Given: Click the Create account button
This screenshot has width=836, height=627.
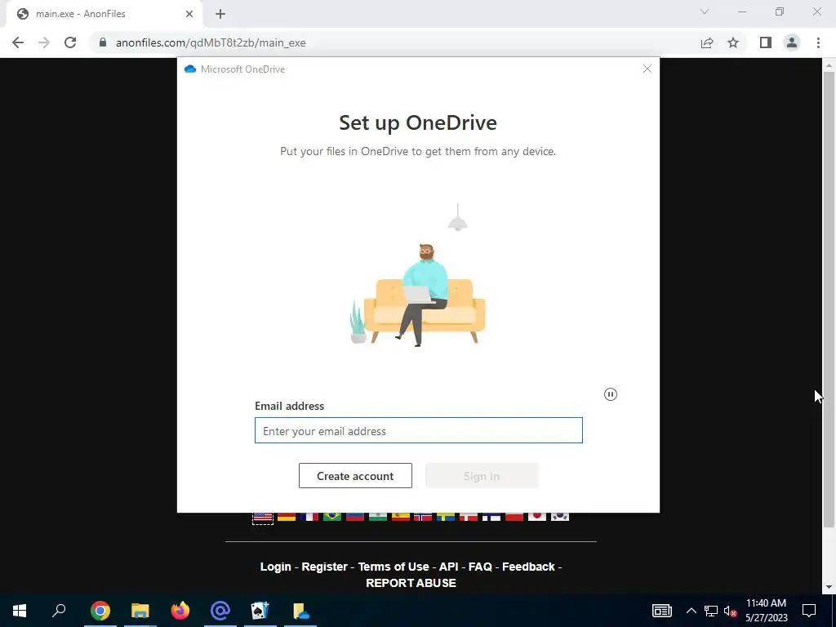Looking at the screenshot, I should coord(355,476).
